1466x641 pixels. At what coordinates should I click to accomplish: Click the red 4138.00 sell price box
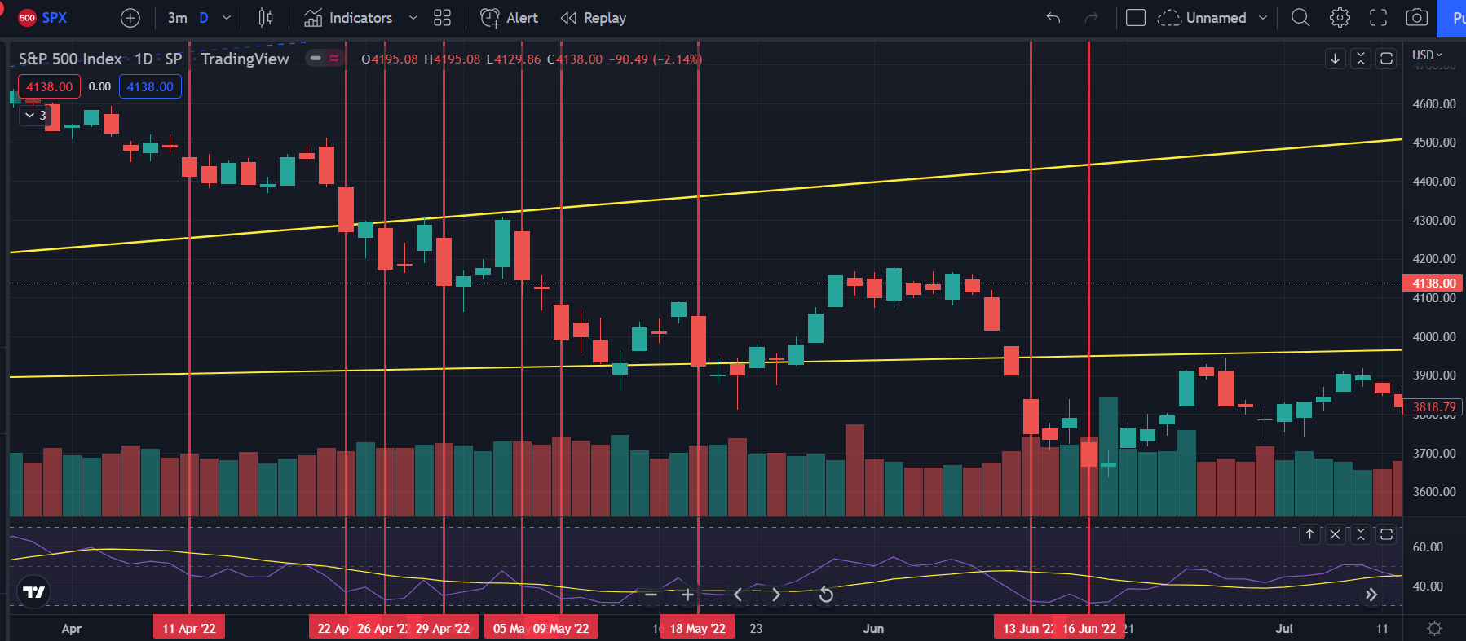49,86
